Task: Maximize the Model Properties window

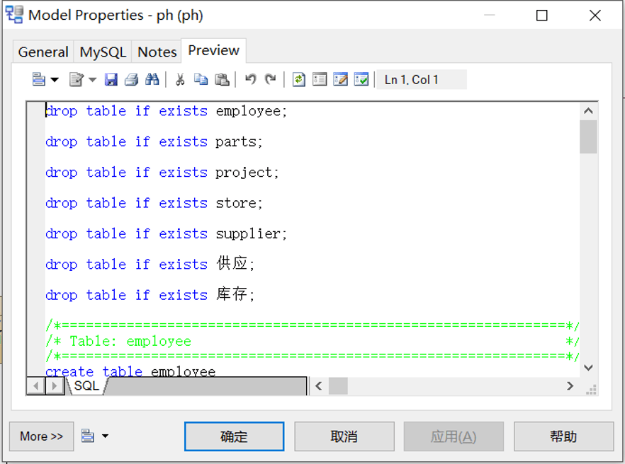Action: click(541, 16)
